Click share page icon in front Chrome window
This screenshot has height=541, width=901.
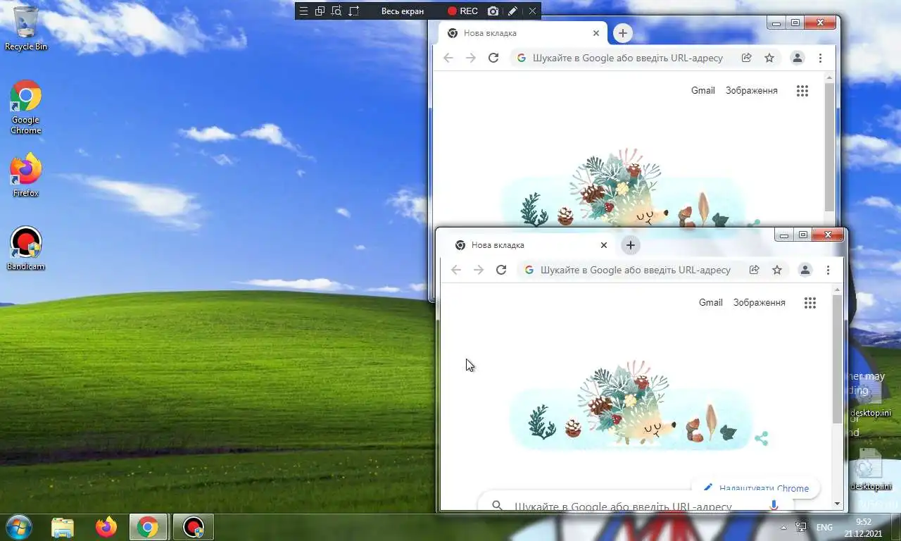pos(755,270)
